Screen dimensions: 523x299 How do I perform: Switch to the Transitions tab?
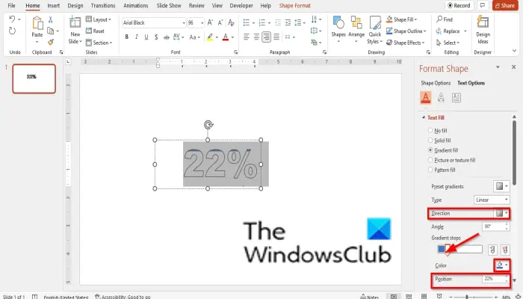click(x=103, y=6)
